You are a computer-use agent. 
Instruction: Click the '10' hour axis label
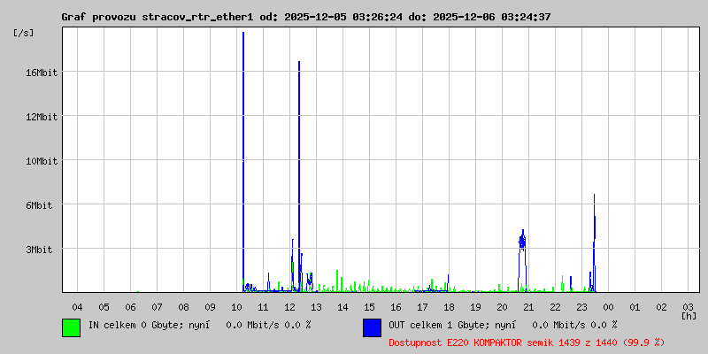(x=236, y=307)
